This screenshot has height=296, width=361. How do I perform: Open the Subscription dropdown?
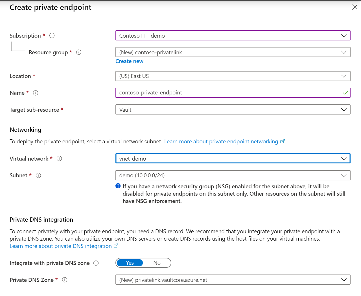[344, 35]
